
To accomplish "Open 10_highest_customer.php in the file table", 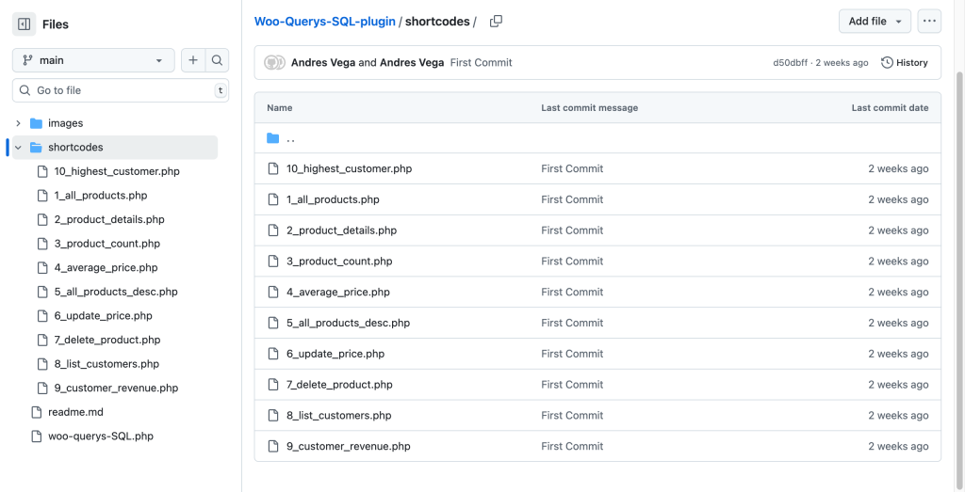I will coord(349,169).
